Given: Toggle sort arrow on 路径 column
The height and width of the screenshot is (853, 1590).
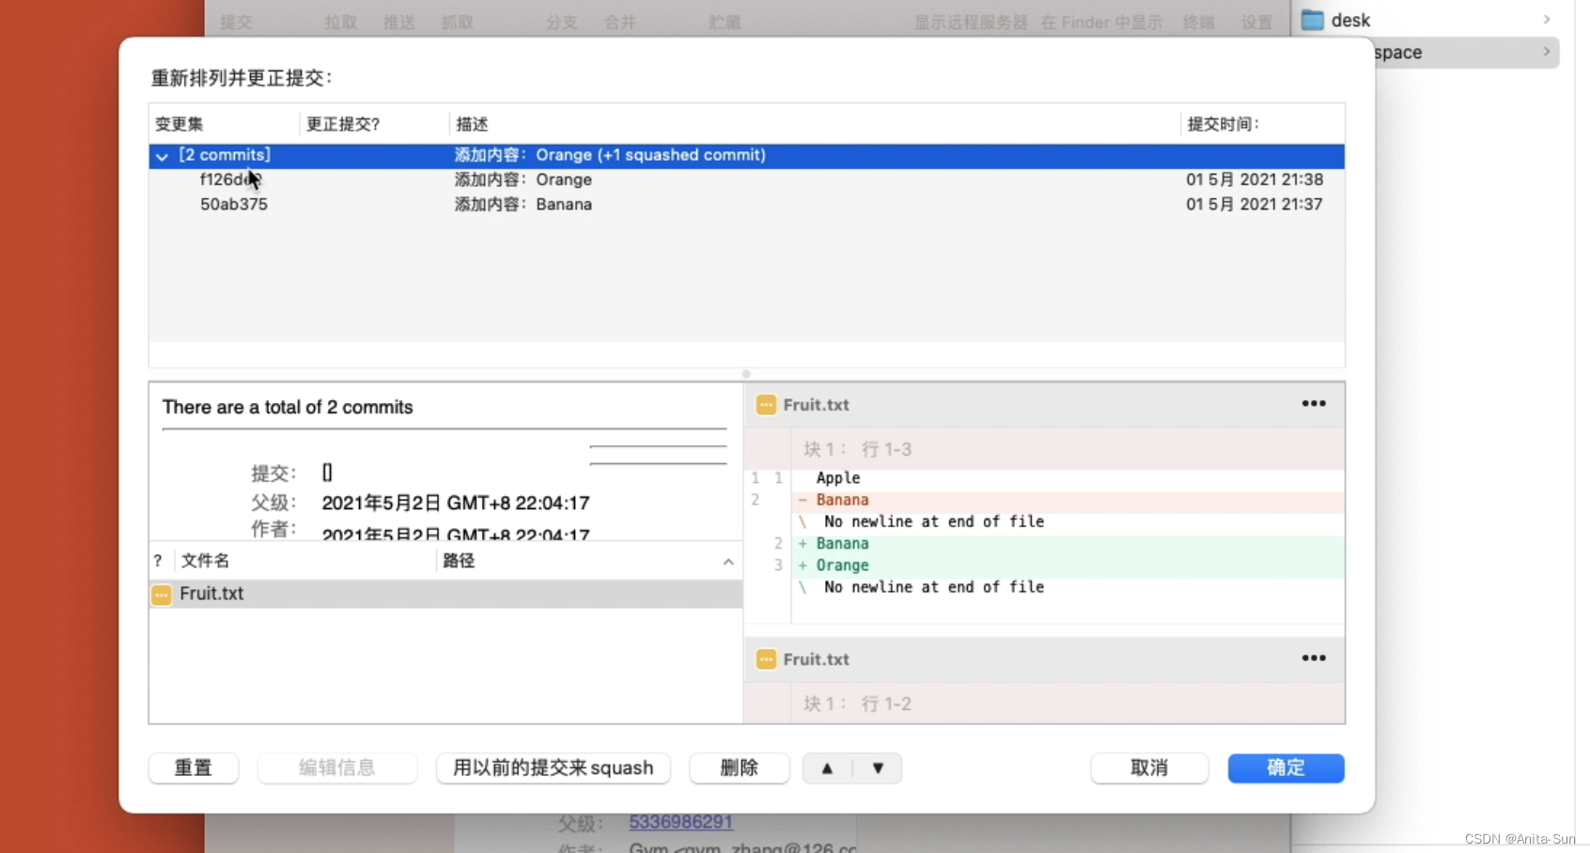Looking at the screenshot, I should (728, 562).
